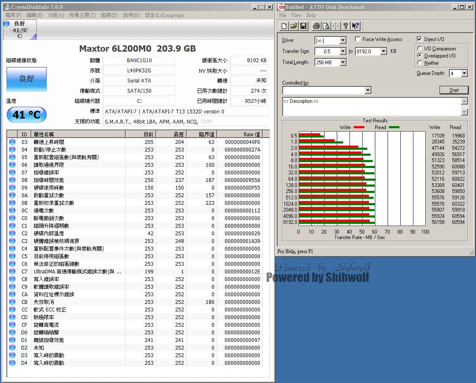Expand the Transfer Size maximum dropdown 8192.0
The image size is (476, 383).
click(383, 51)
